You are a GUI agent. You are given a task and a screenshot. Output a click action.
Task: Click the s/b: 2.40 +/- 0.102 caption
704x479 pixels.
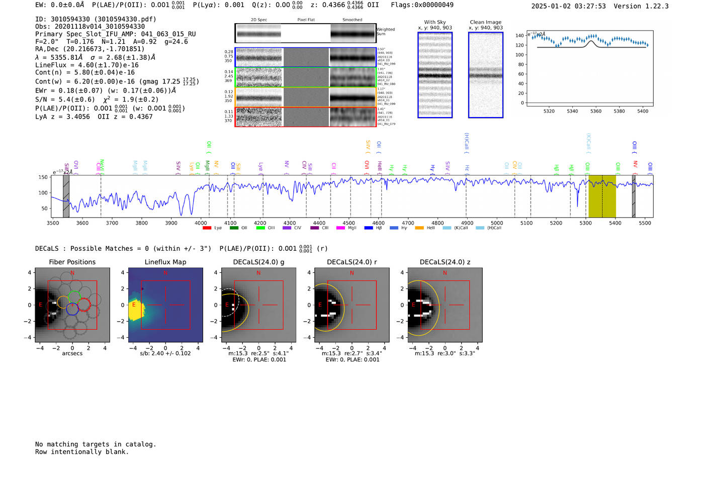click(x=165, y=353)
